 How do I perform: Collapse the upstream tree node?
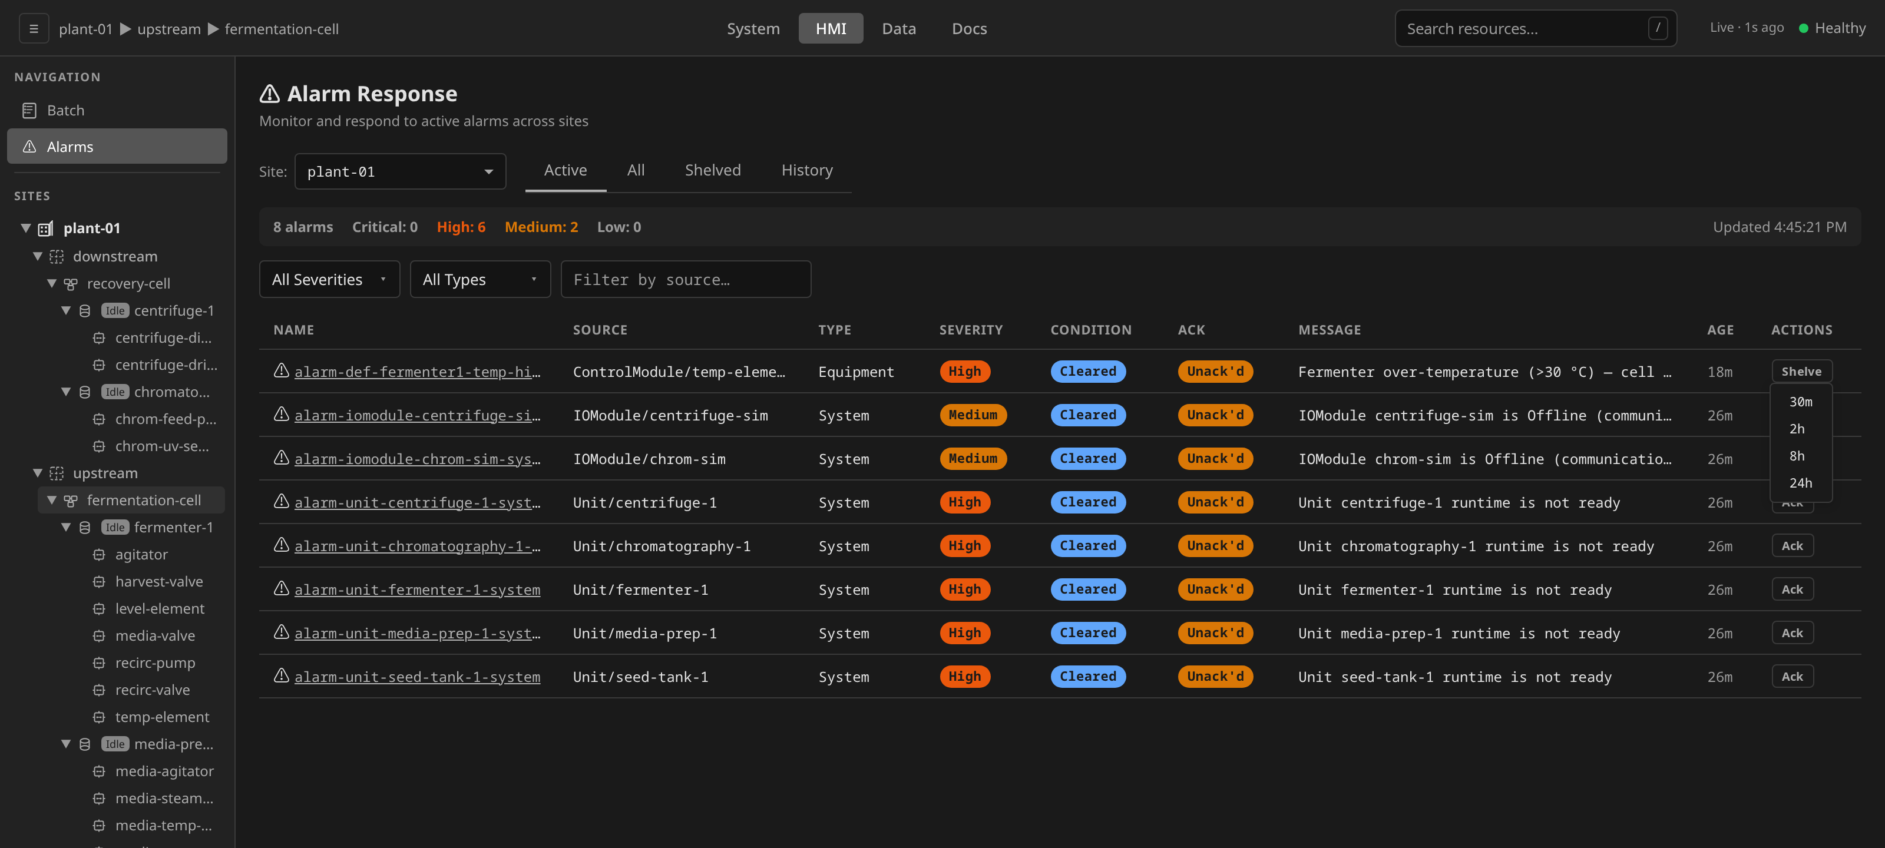pyautogui.click(x=37, y=473)
